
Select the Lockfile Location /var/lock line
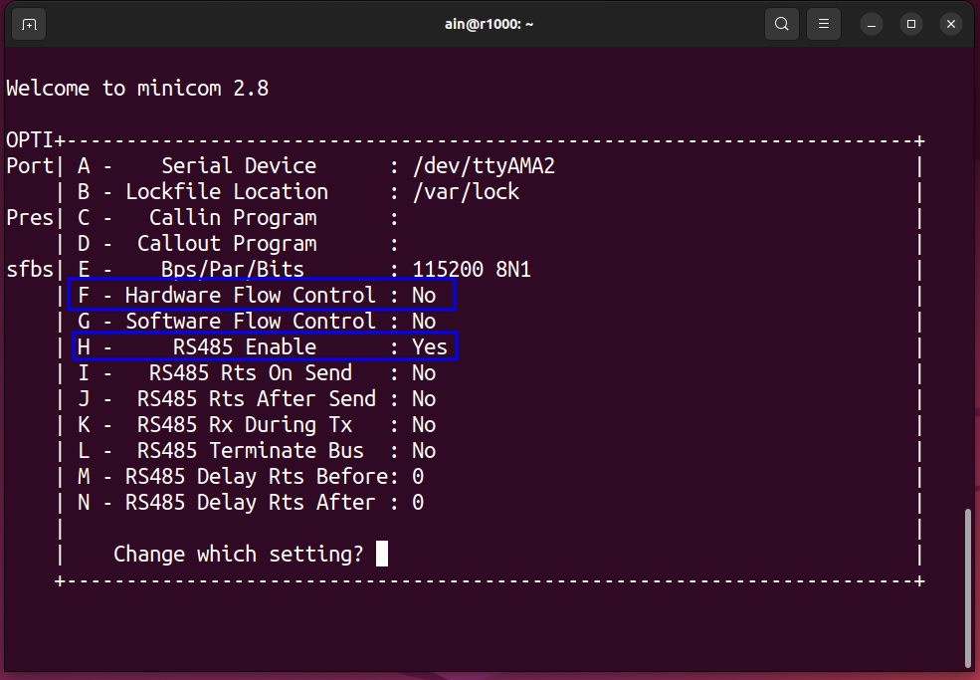click(x=298, y=191)
